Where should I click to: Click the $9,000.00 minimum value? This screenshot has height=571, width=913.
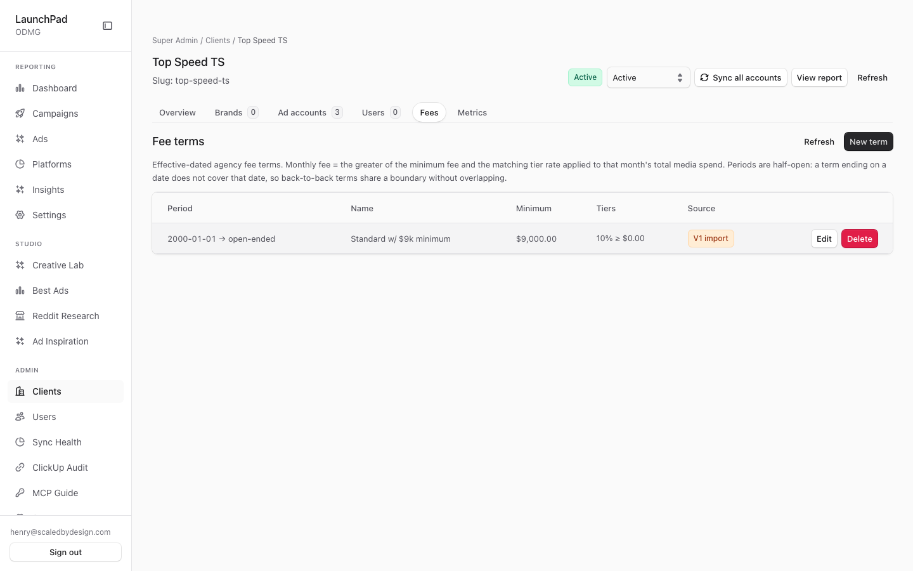[536, 239]
